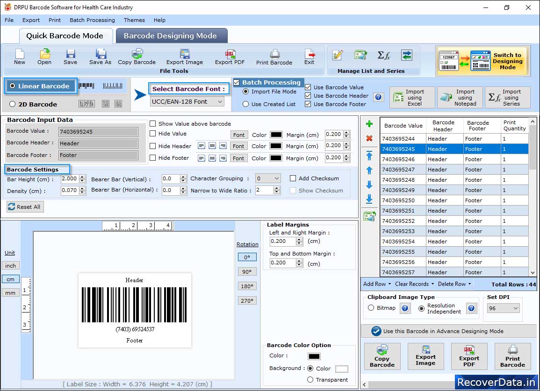Click the green plus add row icon
Viewport: 540px width, 391px height.
[x=369, y=124]
